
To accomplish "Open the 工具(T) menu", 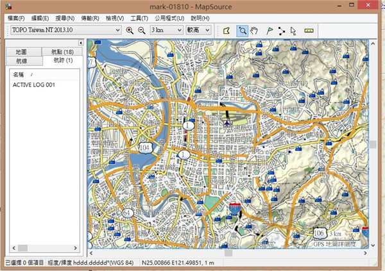I will coord(139,18).
